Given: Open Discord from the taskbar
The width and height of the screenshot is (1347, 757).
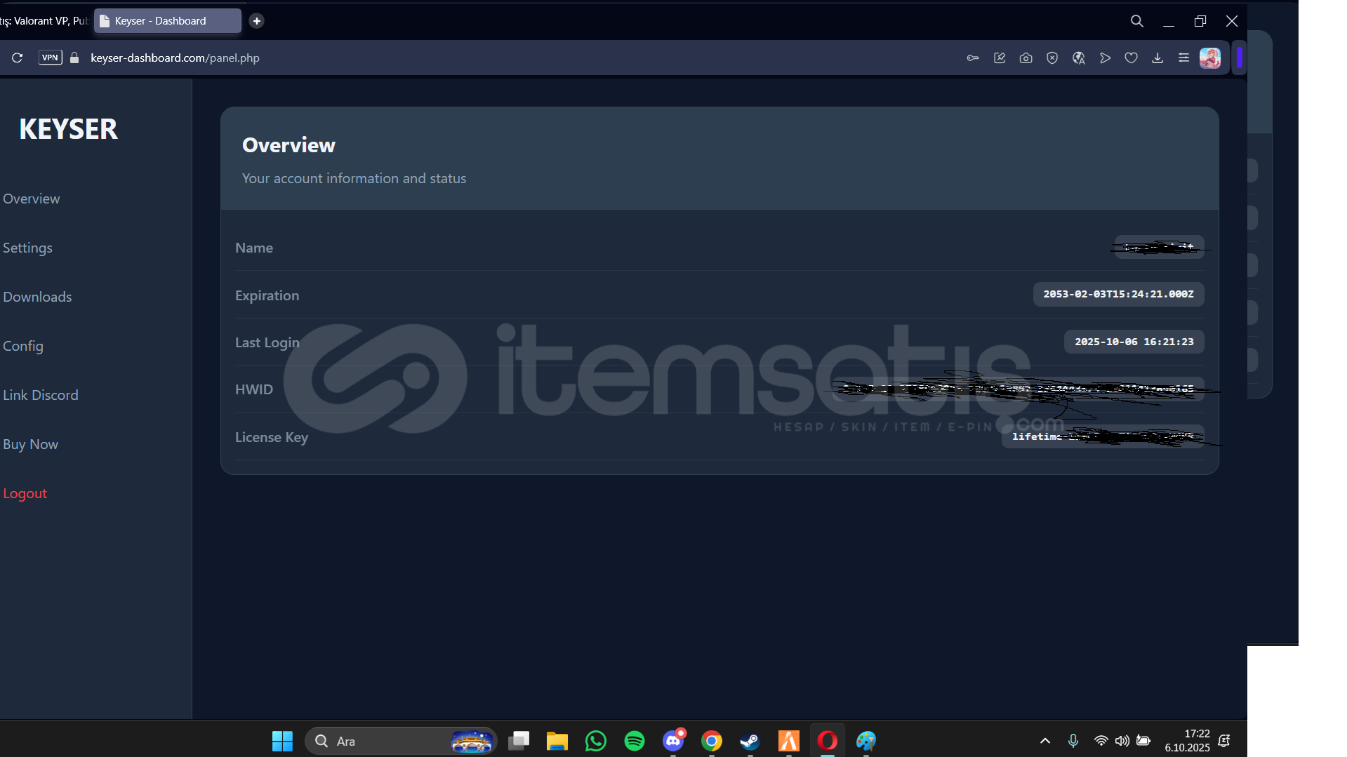Looking at the screenshot, I should click(673, 741).
